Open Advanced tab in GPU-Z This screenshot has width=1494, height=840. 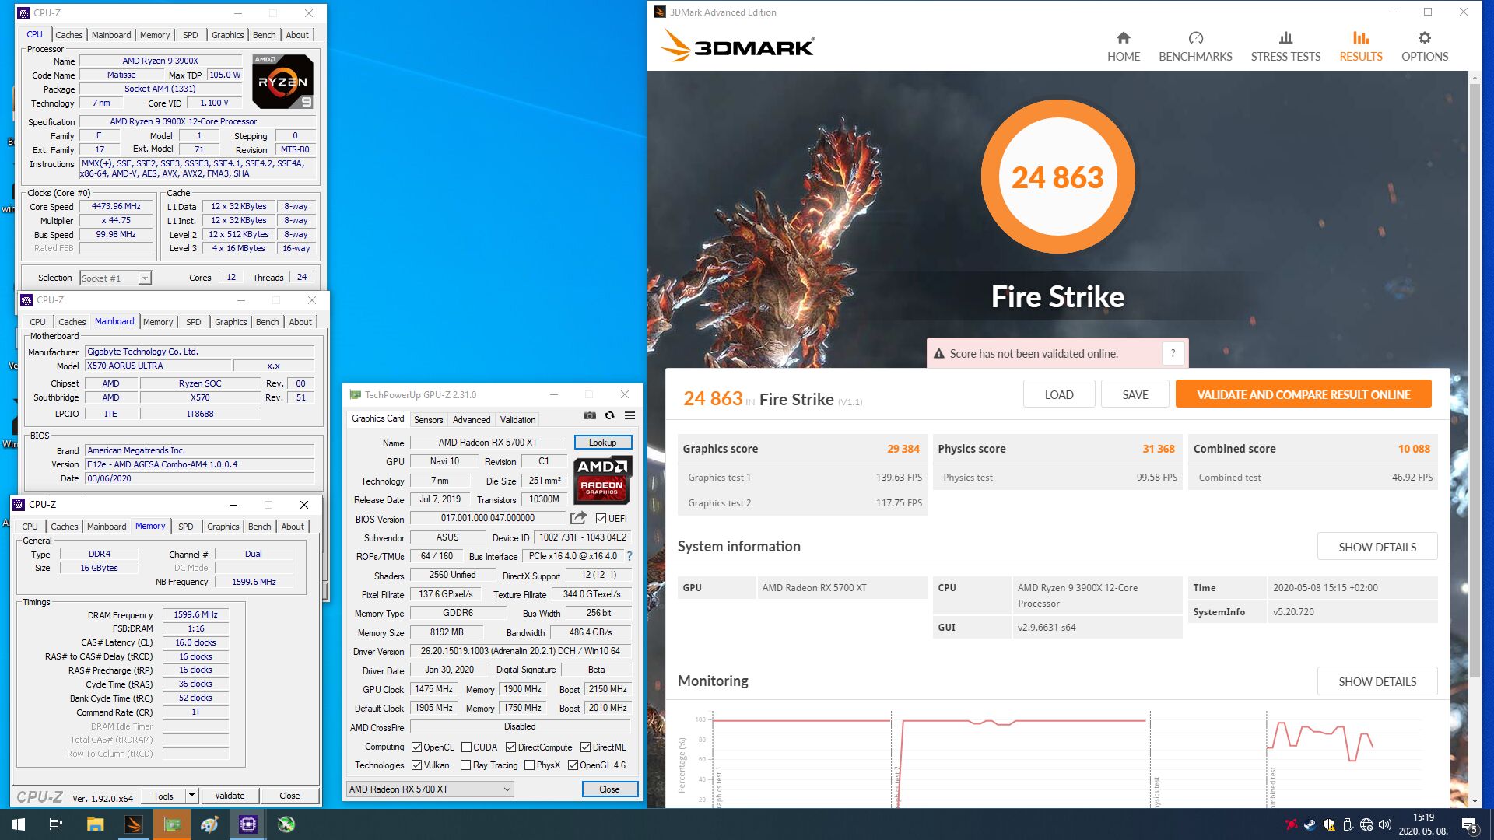[472, 420]
